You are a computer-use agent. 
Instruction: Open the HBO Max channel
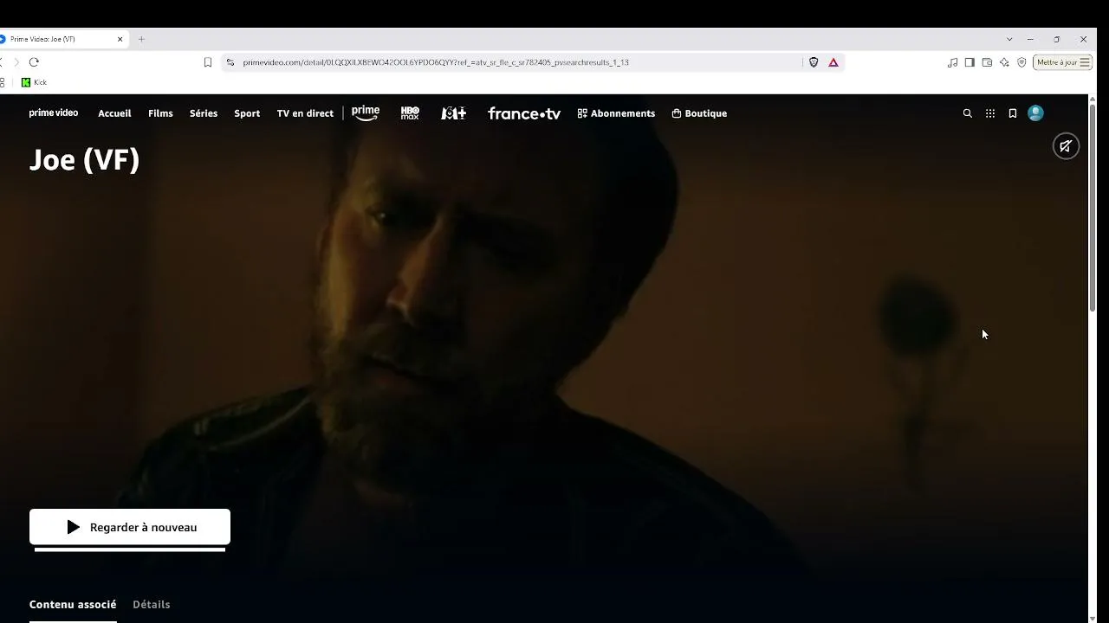tap(410, 113)
